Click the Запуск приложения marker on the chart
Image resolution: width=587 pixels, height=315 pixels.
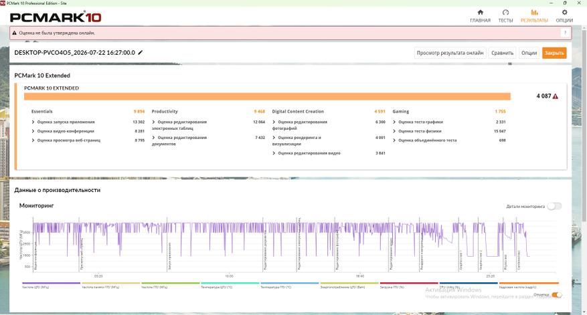pyautogui.click(x=169, y=256)
